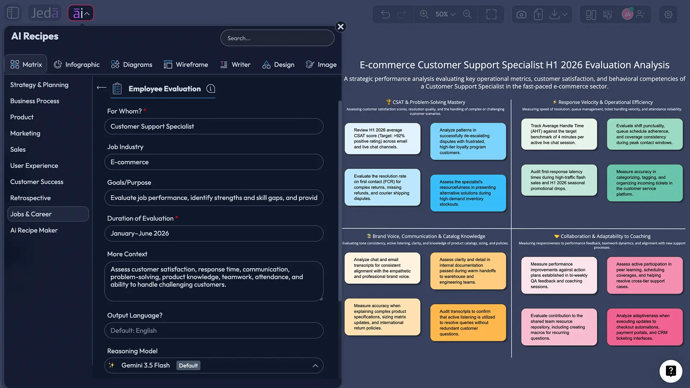
Task: Click the E-commerce evaluation analysis title
Action: click(514, 65)
